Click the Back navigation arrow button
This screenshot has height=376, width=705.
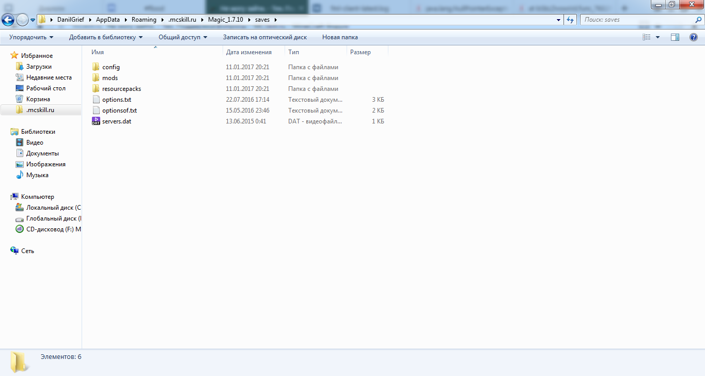coord(8,20)
